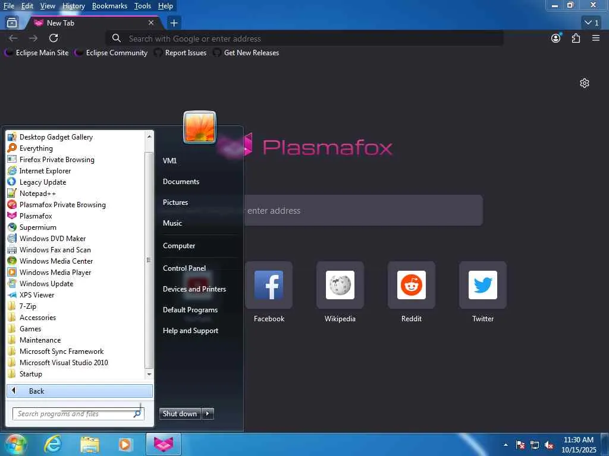609x456 pixels.
Task: Open the Documents library link
Action: 181,182
